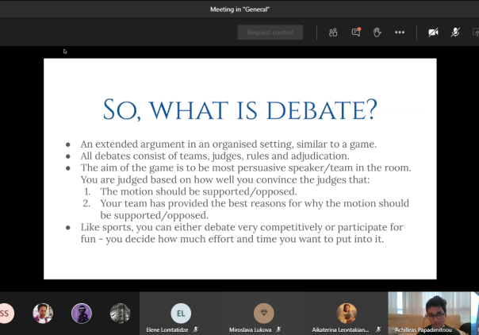Click Miroslava Lukova's diamond avatar

click(x=263, y=312)
